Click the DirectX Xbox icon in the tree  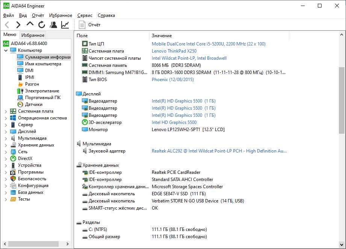point(13,158)
